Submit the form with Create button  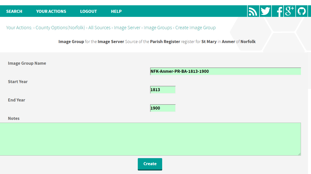(x=150, y=164)
